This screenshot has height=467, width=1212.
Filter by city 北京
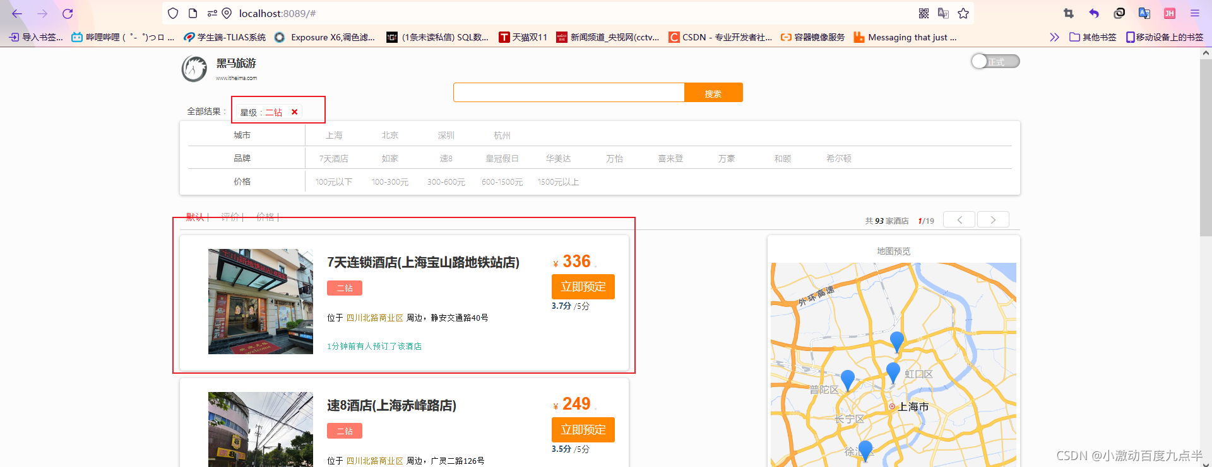(390, 135)
